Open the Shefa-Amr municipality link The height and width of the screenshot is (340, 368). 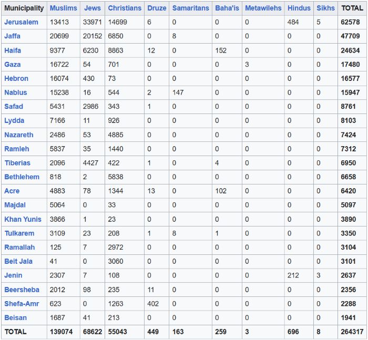[22, 304]
